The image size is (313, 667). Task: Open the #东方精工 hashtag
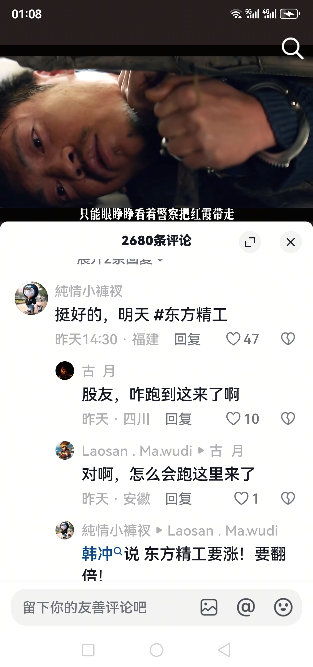point(190,315)
